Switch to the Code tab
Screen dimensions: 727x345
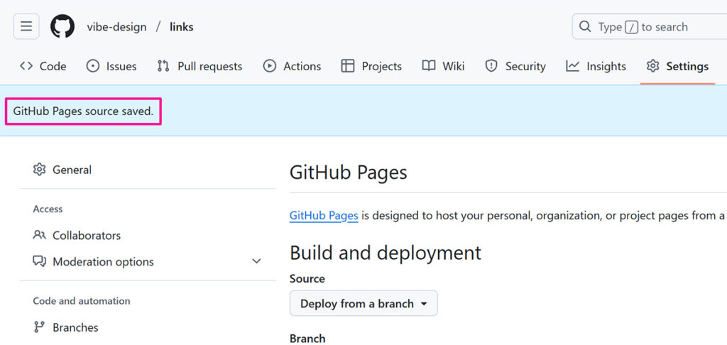click(x=43, y=66)
